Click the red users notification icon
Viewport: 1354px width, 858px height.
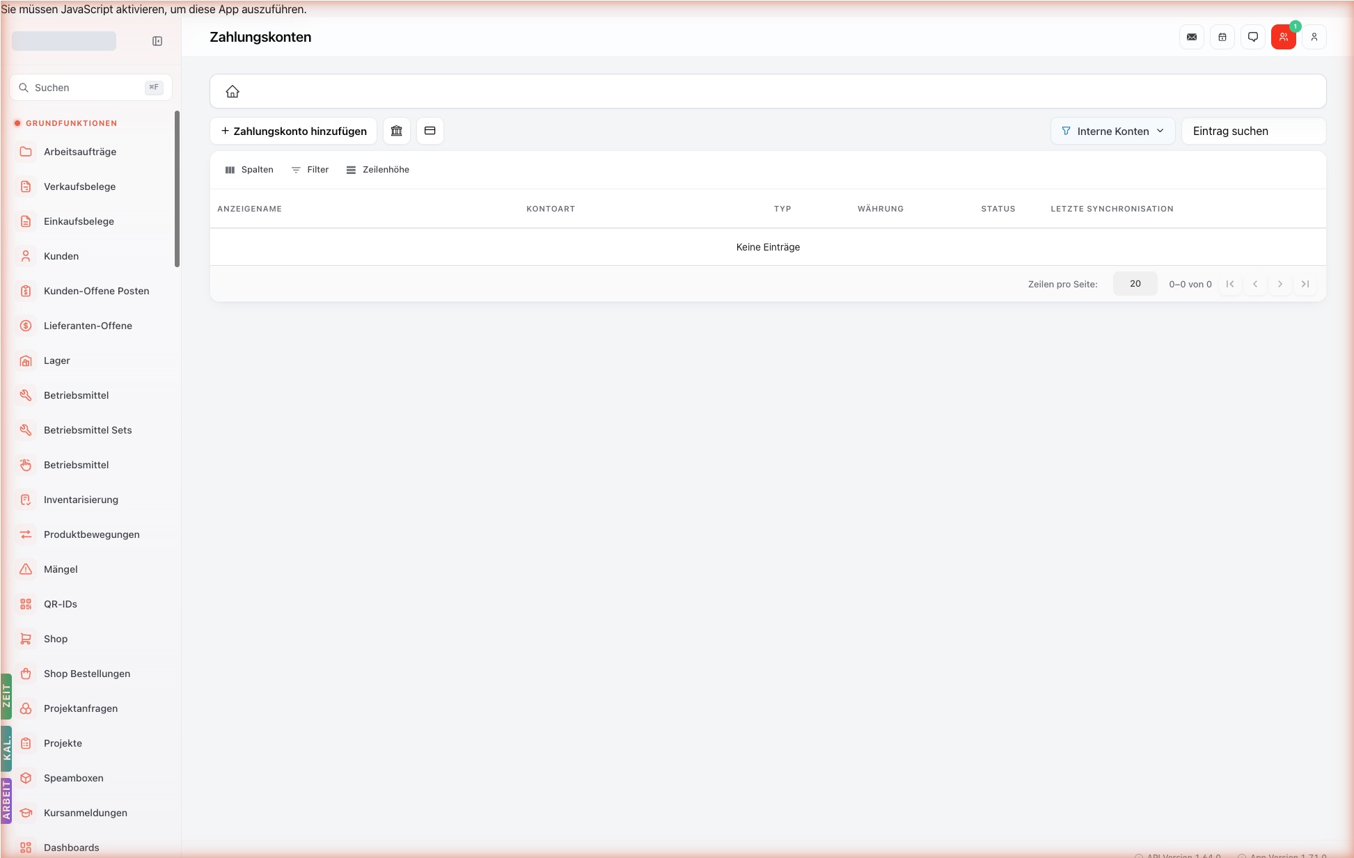pos(1284,37)
